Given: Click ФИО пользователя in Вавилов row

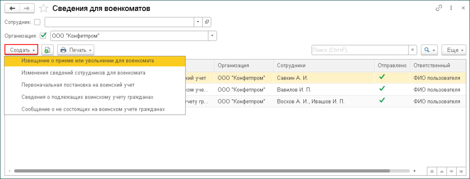Looking at the screenshot, I should pos(437,89).
